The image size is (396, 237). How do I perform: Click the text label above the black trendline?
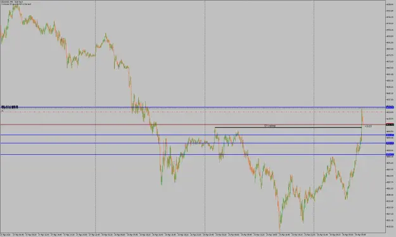coord(270,125)
